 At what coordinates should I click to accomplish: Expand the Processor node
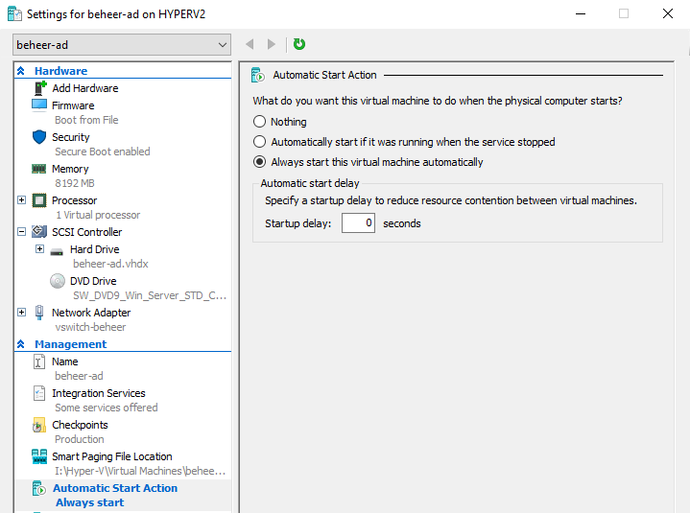click(x=21, y=200)
